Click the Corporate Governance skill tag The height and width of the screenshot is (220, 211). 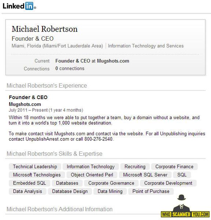coord(111,183)
